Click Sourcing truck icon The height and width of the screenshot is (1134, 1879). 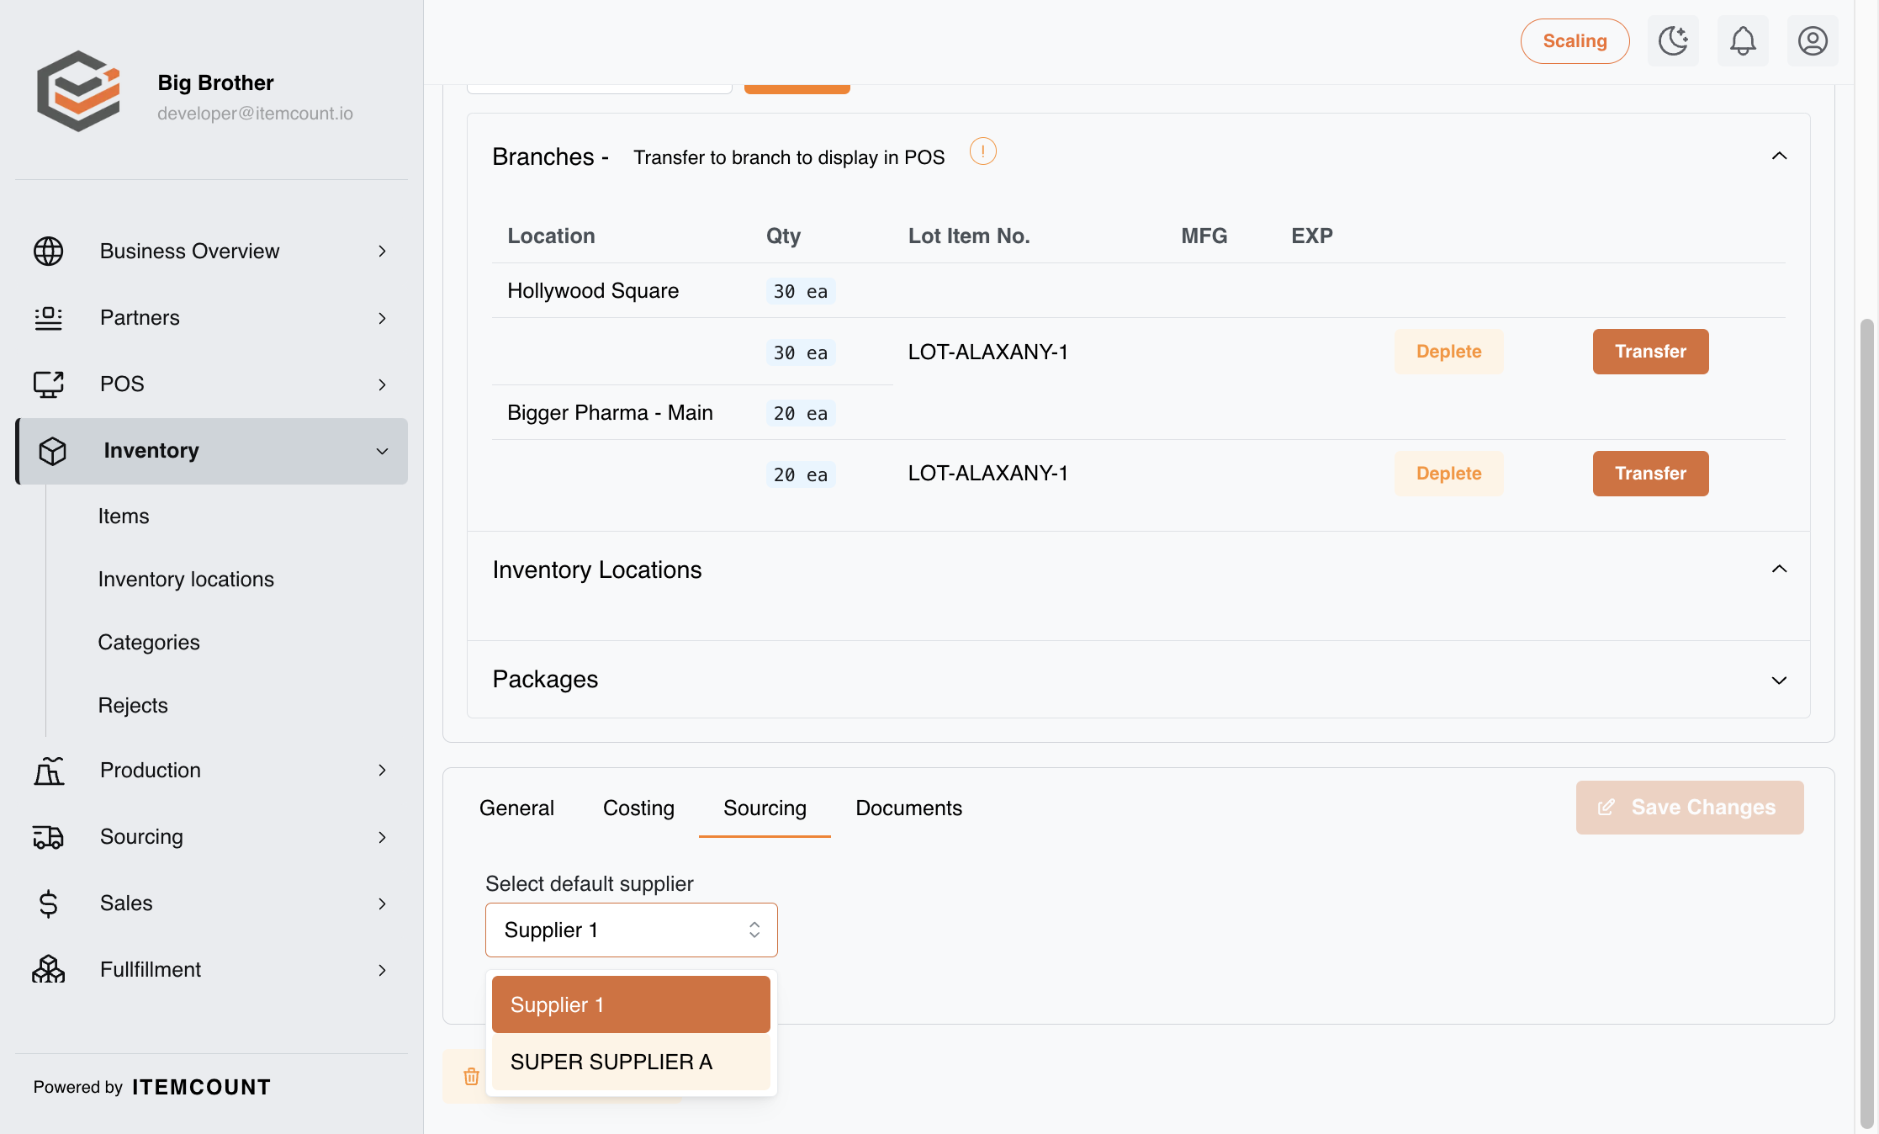point(48,836)
